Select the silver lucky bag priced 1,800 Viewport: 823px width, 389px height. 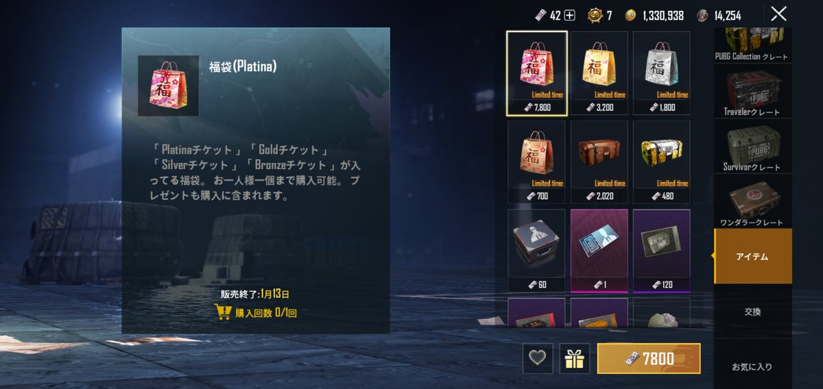pyautogui.click(x=662, y=73)
